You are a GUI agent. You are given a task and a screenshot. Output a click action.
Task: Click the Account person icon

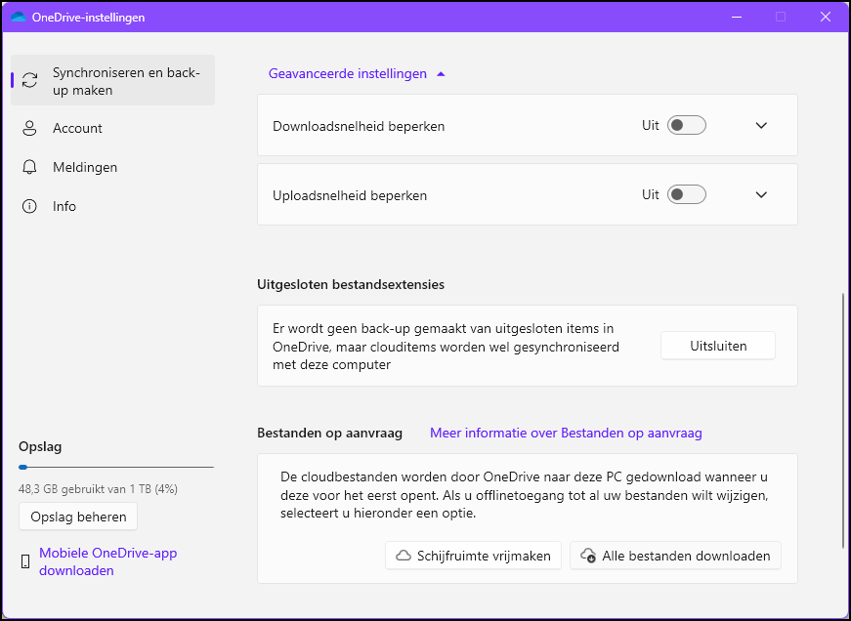(29, 128)
